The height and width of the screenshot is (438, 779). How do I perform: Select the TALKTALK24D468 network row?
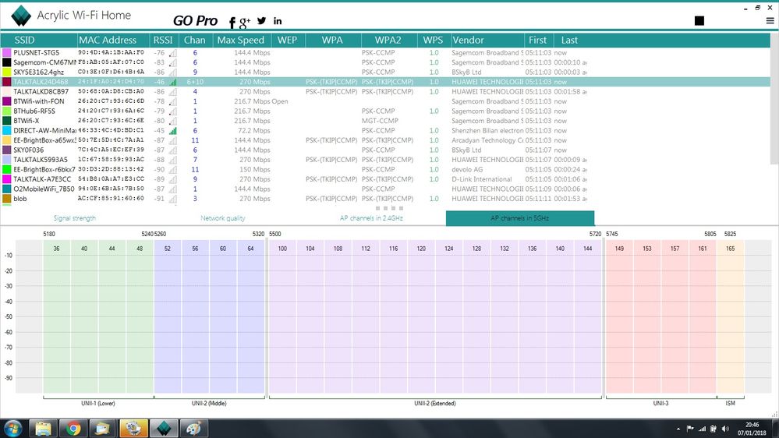coord(385,82)
